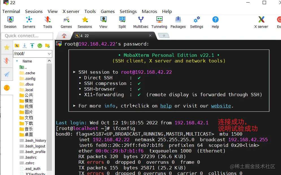The height and width of the screenshot is (175, 281).
Task: Go to parent folder icon in SFTP toolbar
Action: click(17, 46)
